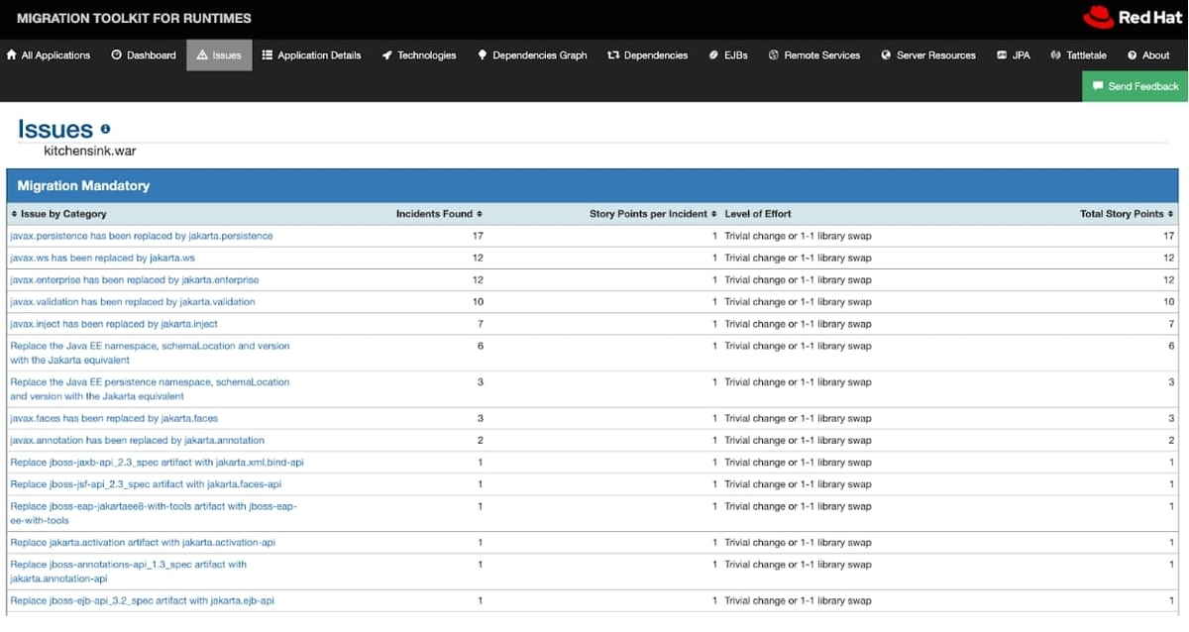Click the EJBs icon in the navigation
Image resolution: width=1189 pixels, height=632 pixels.
pos(711,55)
